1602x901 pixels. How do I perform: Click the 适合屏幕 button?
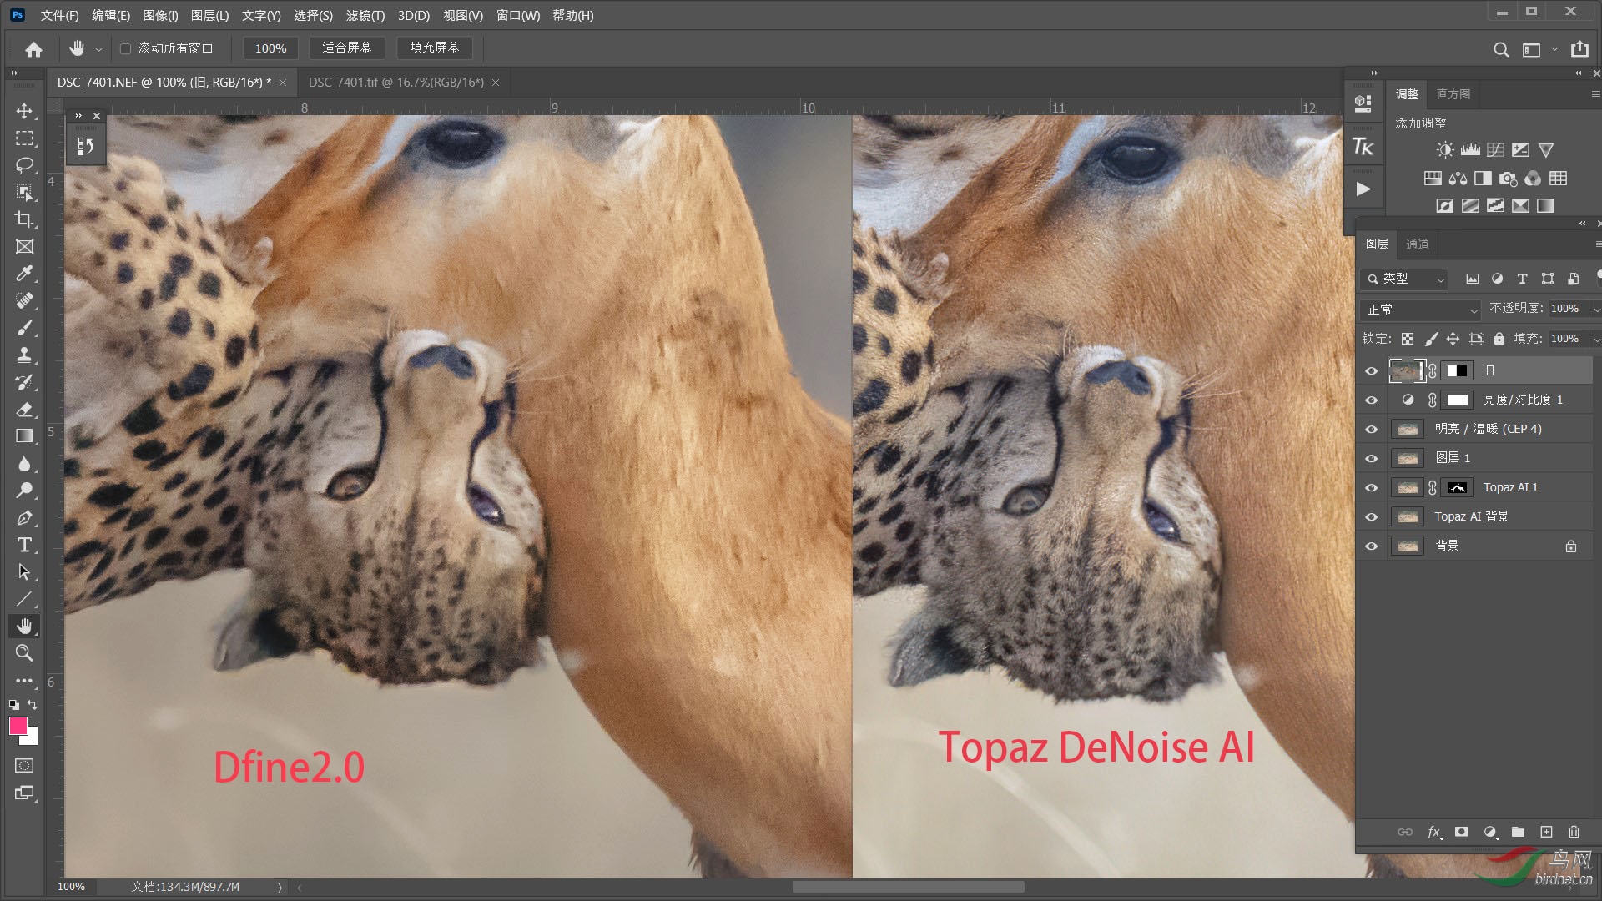click(x=346, y=48)
